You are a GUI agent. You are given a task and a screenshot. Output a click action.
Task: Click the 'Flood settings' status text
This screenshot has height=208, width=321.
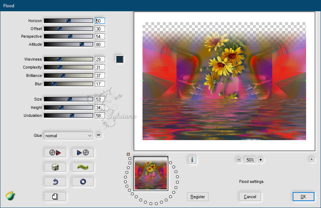251,182
